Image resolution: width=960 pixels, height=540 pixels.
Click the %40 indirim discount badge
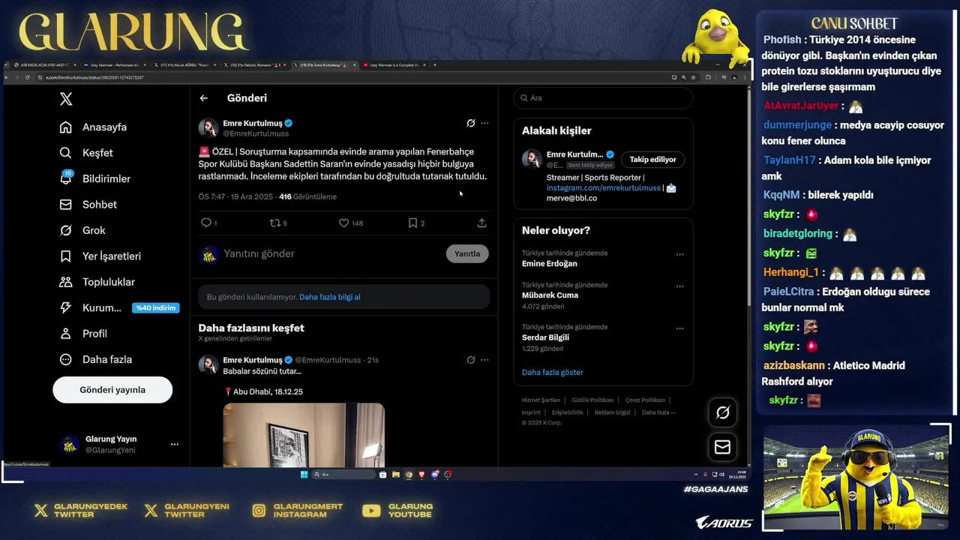[x=155, y=307]
